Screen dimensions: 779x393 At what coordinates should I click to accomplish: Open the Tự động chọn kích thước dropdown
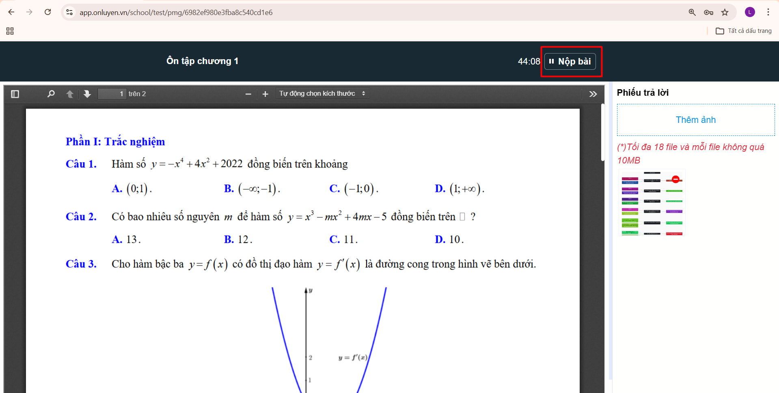pyautogui.click(x=322, y=94)
